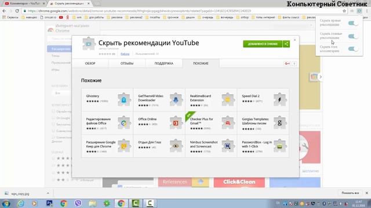Click the Office Online icon
Screen dimensions: 371x208
pos(176,122)
